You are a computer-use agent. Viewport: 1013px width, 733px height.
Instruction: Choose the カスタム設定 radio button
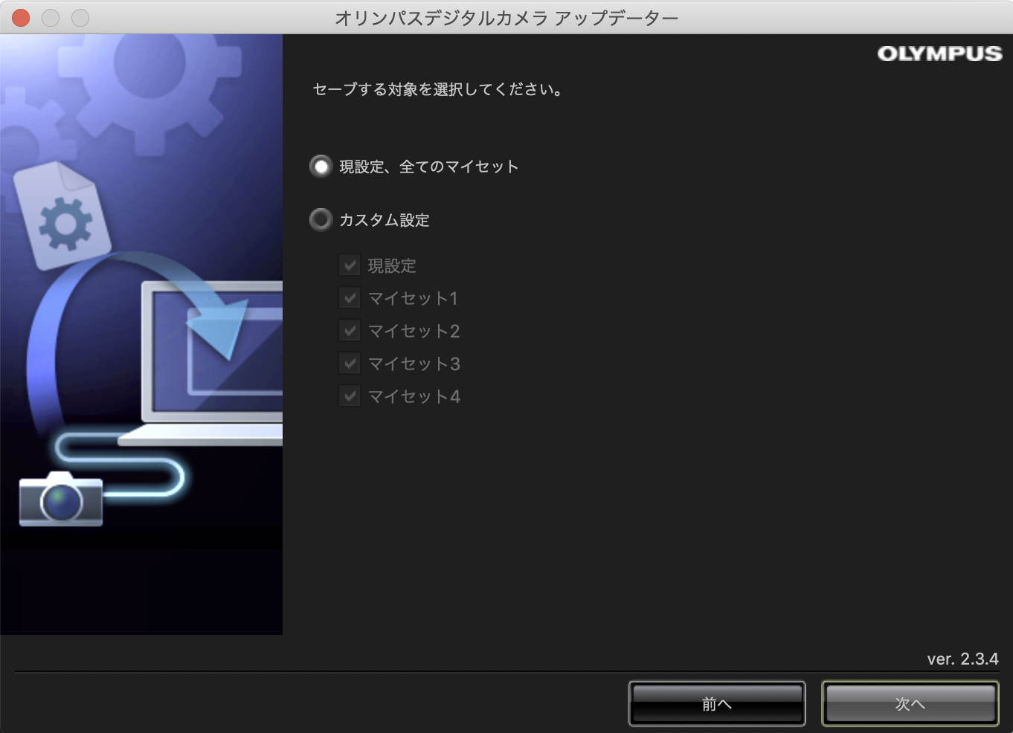pos(321,220)
